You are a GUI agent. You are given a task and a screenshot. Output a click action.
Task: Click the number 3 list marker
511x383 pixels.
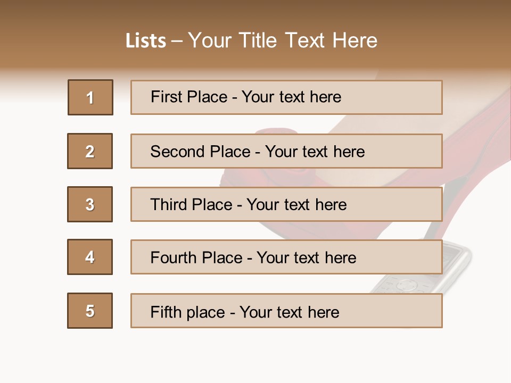pos(90,204)
